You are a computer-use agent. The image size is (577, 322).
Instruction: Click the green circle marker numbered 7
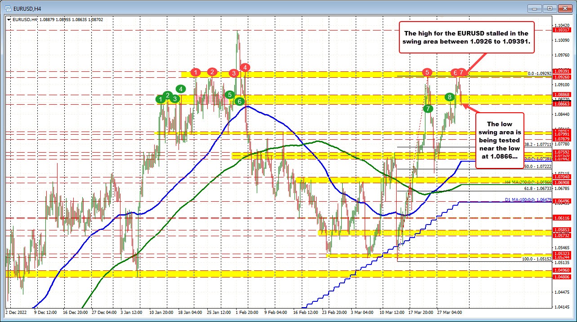click(x=428, y=108)
